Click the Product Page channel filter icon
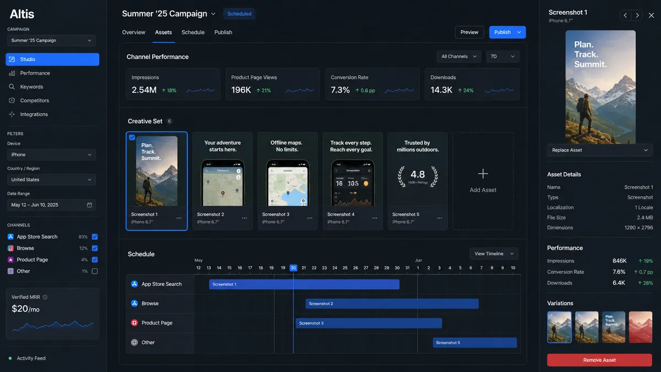The image size is (661, 372). (11, 260)
